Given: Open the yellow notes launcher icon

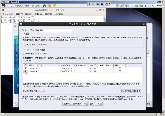Looking at the screenshot, I should (x=54, y=6).
